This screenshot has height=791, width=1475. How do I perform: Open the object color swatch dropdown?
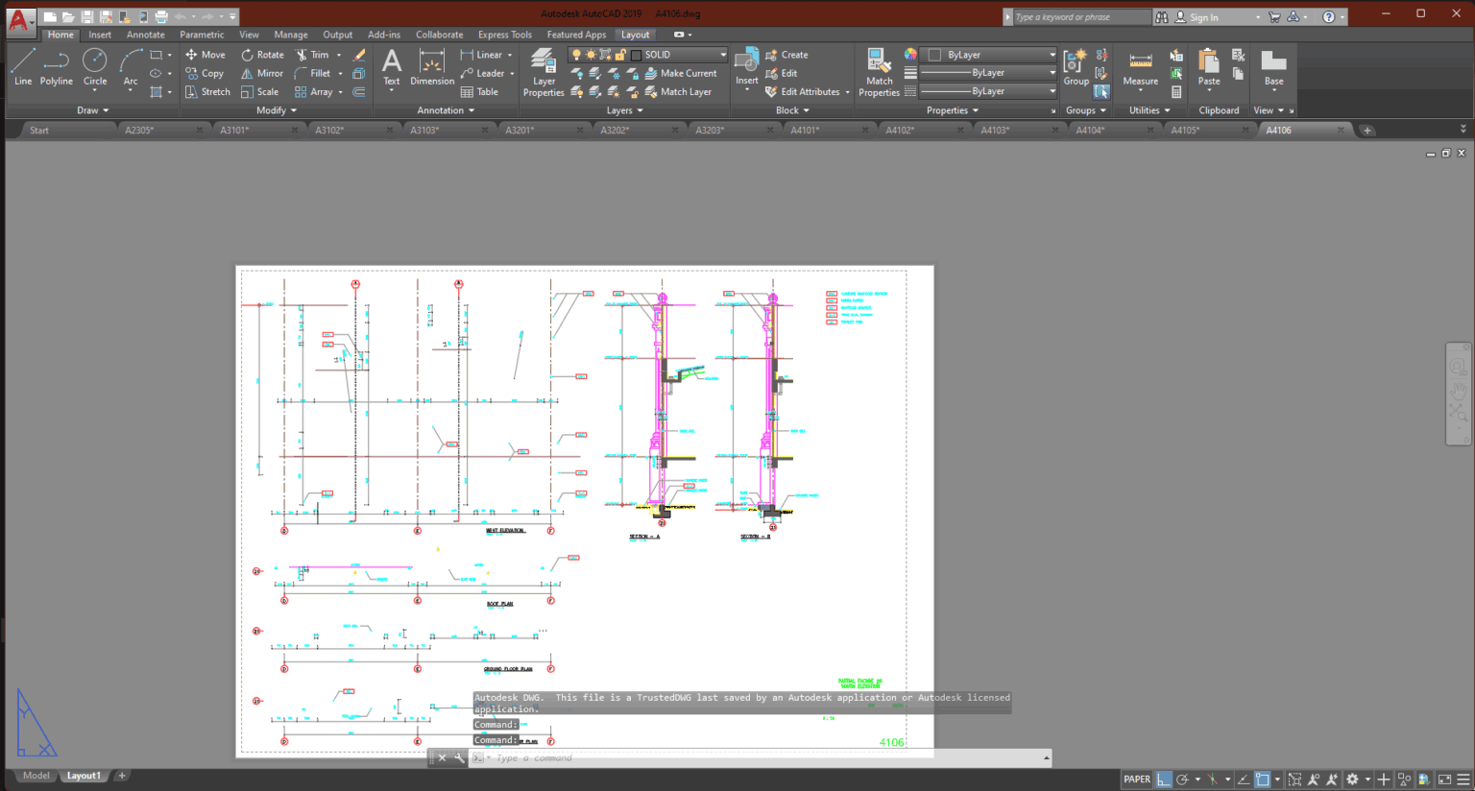(987, 55)
